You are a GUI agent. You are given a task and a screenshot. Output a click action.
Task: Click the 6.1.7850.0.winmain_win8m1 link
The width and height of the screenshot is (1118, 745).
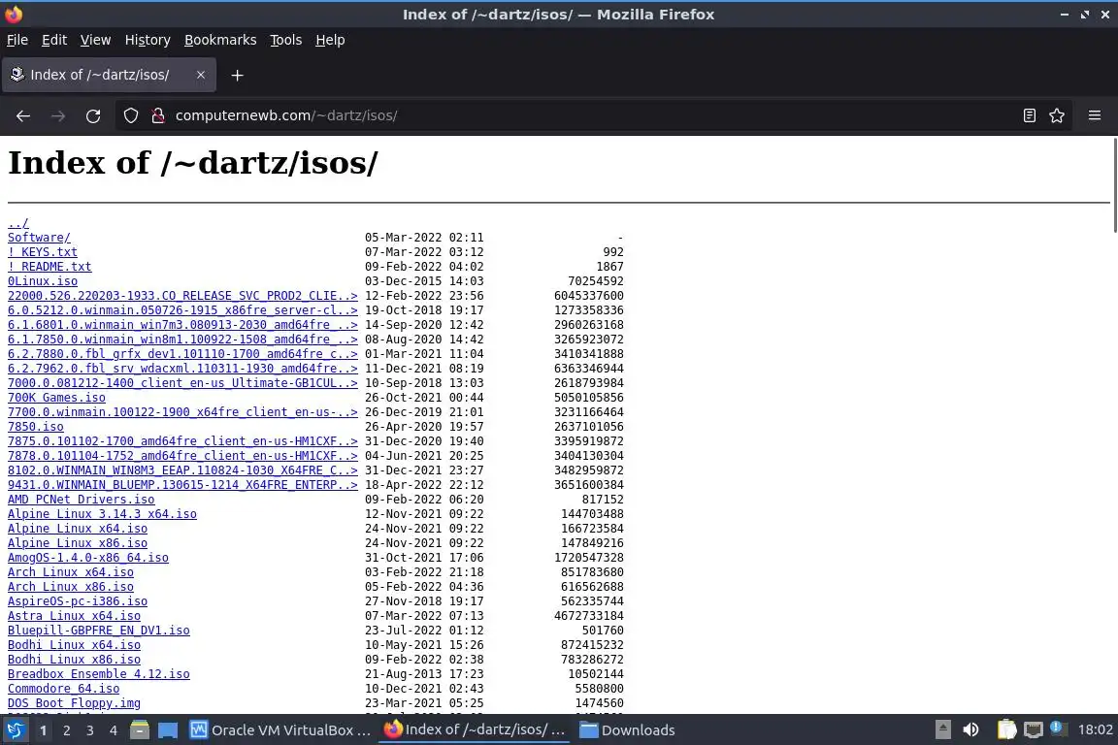click(x=182, y=340)
